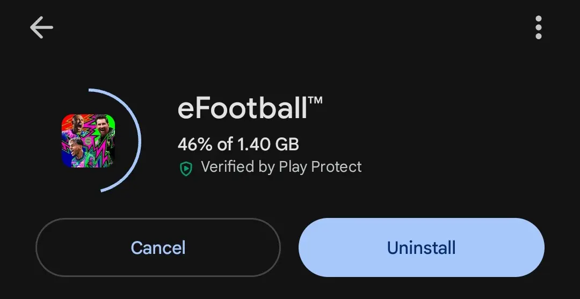Go back using the left arrow

coord(41,27)
